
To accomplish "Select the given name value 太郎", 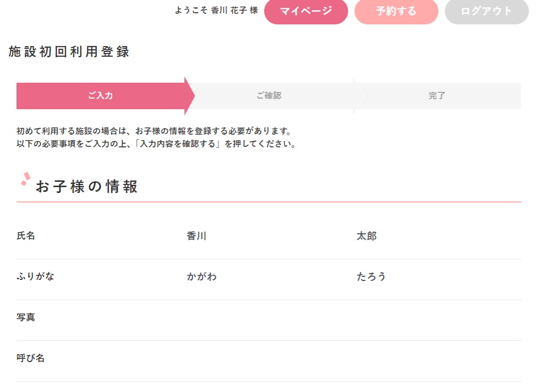I will point(367,236).
